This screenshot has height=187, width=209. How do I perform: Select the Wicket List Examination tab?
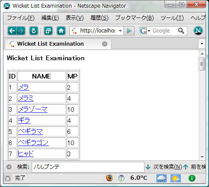click(x=58, y=44)
